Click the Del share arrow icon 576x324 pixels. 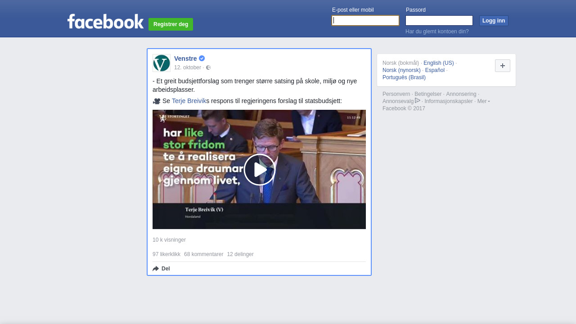156,269
